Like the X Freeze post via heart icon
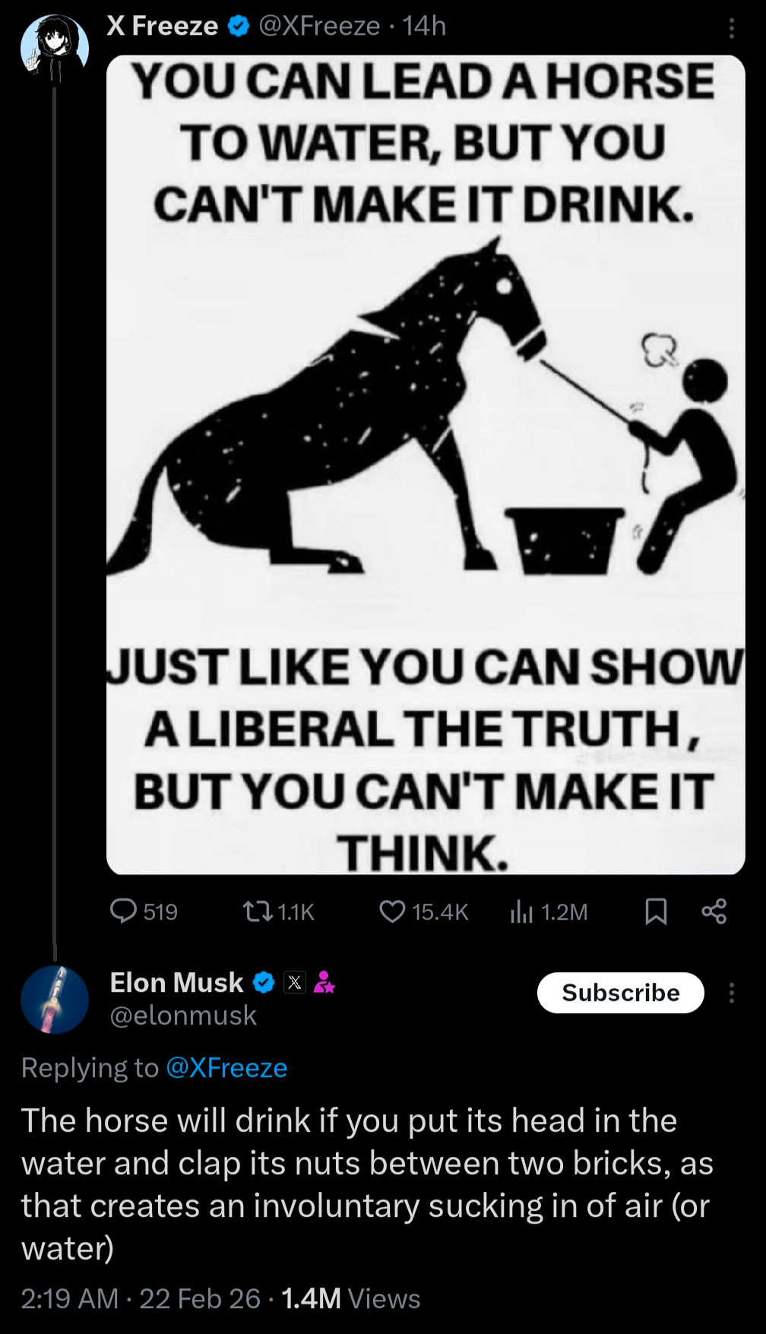The image size is (766, 1334). 392,911
